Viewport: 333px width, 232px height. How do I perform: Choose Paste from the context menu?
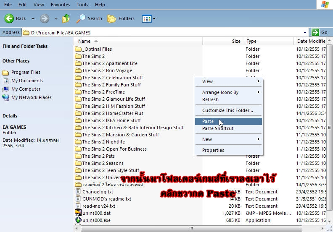(x=228, y=121)
